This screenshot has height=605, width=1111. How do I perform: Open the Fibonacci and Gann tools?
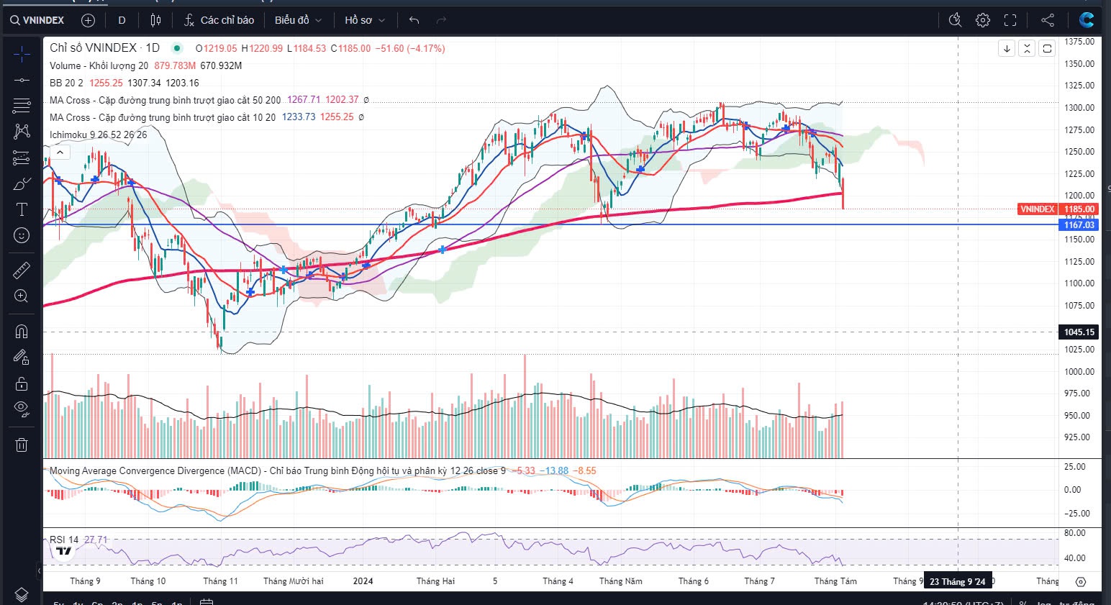click(22, 106)
